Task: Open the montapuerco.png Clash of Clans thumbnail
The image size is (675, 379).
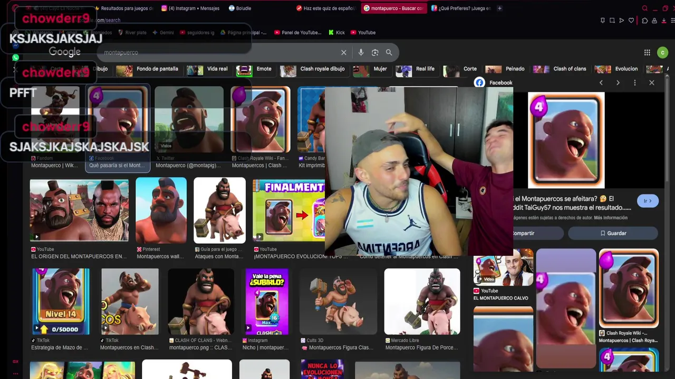Action: (201, 302)
